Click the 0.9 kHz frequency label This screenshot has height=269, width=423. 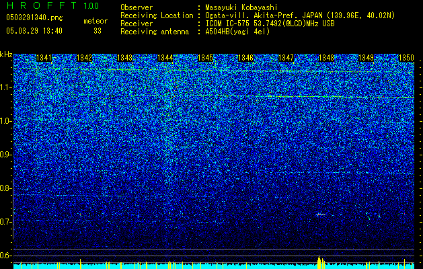pyautogui.click(x=5, y=155)
